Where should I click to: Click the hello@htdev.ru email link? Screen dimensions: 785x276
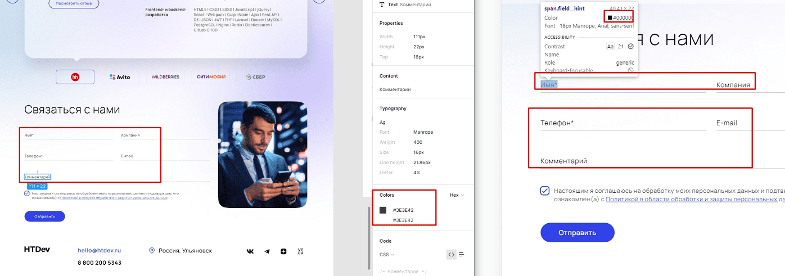pyautogui.click(x=99, y=251)
